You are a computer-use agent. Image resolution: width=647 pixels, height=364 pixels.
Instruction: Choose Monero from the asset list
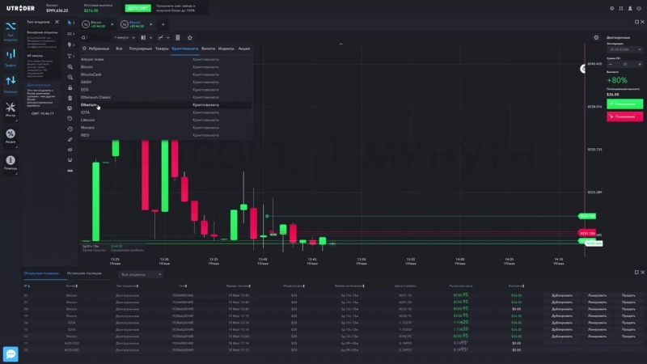[166, 128]
